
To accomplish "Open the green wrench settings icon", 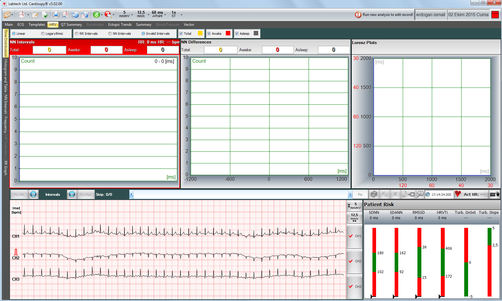I will point(97,14).
